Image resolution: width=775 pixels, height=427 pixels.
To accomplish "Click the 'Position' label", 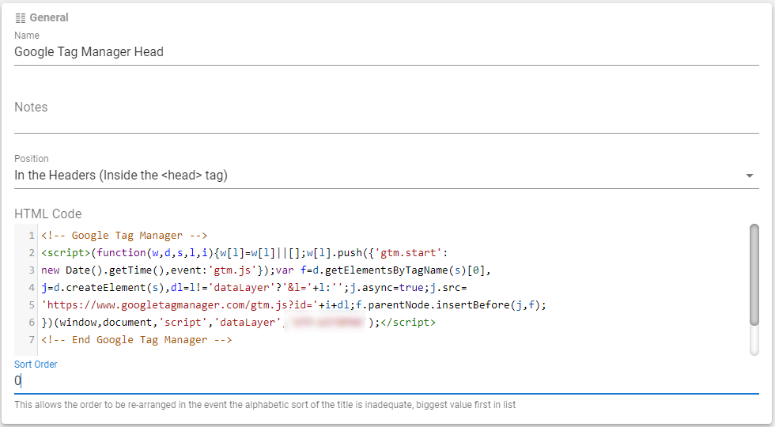I will coord(31,159).
